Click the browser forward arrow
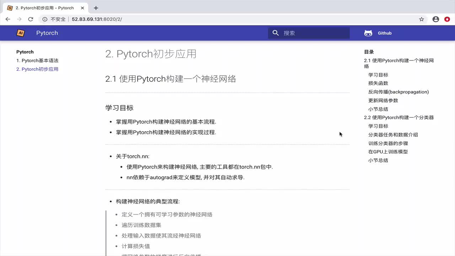The width and height of the screenshot is (455, 256). [x=19, y=19]
